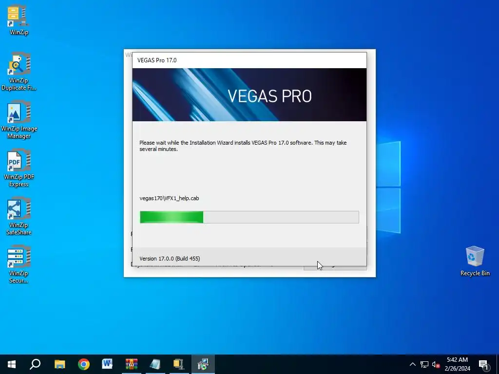Click the 'vegas170\VFX1_help.cab' file text
Image resolution: width=499 pixels, height=374 pixels.
coord(169,198)
